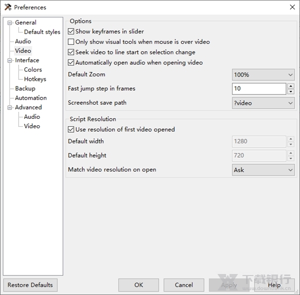300x295 pixels.
Task: Click the Fast jump step input field
Action: tap(259, 89)
